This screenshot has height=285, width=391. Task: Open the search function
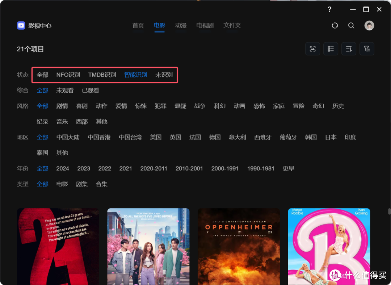point(351,25)
